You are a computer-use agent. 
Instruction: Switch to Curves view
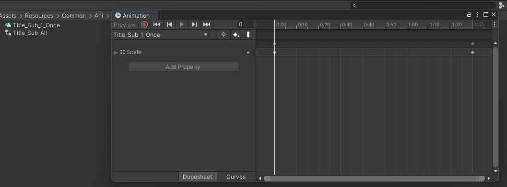236,176
